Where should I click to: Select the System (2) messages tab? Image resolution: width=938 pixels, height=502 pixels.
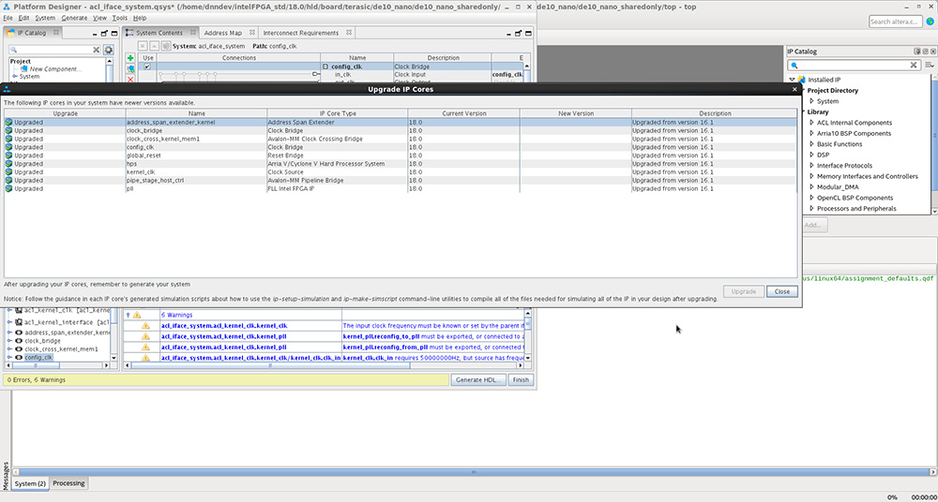tap(31, 483)
